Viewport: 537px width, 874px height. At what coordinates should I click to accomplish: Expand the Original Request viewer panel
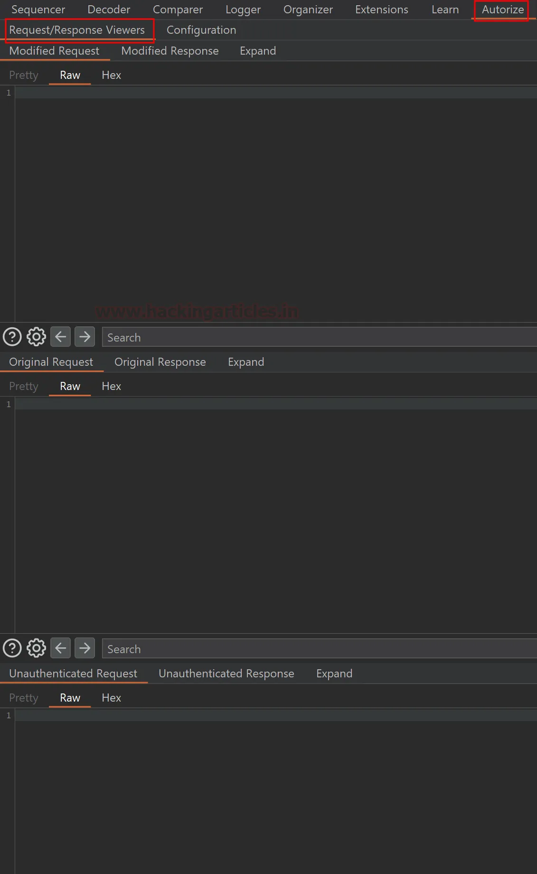[x=245, y=362]
